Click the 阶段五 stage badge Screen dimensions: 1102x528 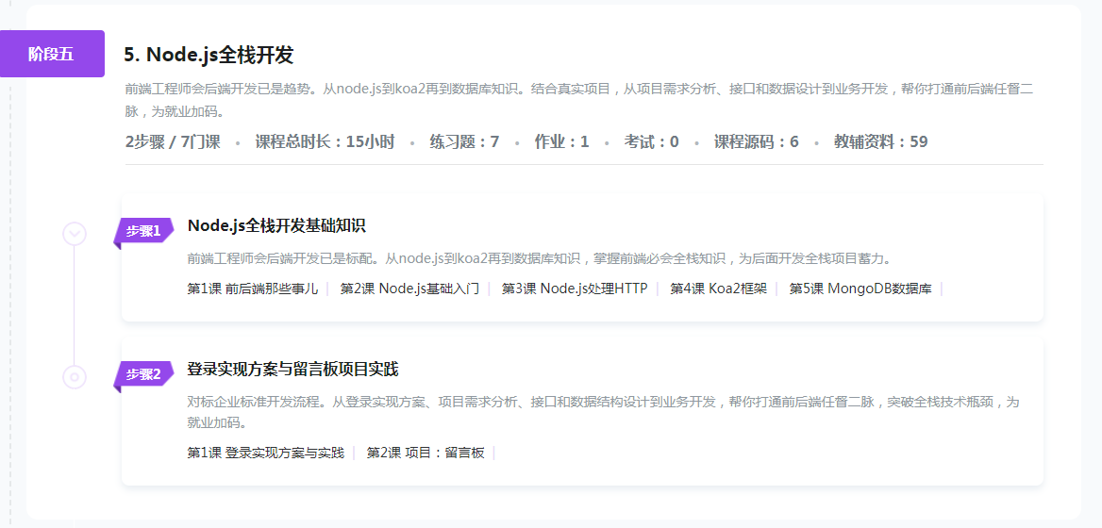(x=52, y=54)
